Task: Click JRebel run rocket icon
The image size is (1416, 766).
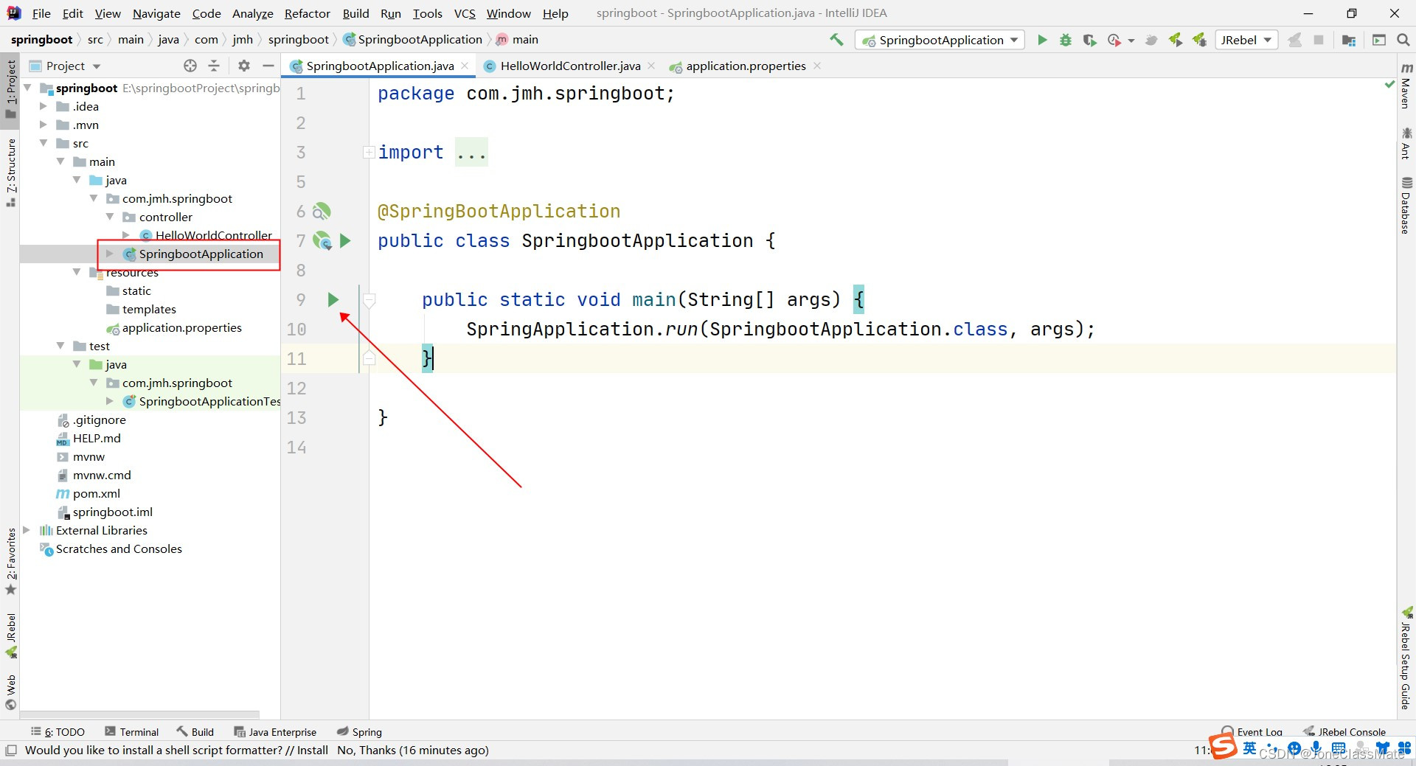Action: click(1176, 40)
